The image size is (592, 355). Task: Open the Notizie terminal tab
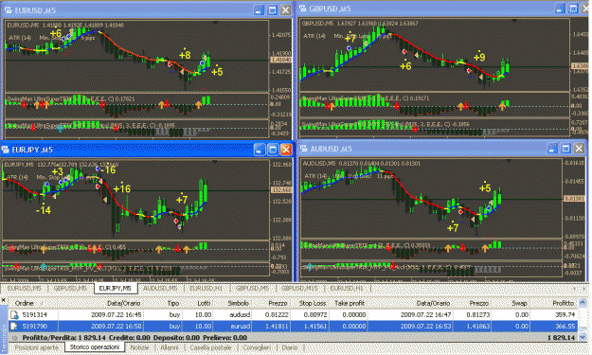[x=139, y=347]
